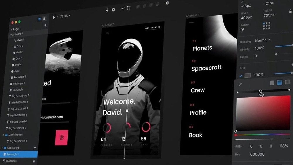Adjust the fill opacity slider
The image size is (293, 165).
pyautogui.click(x=283, y=74)
